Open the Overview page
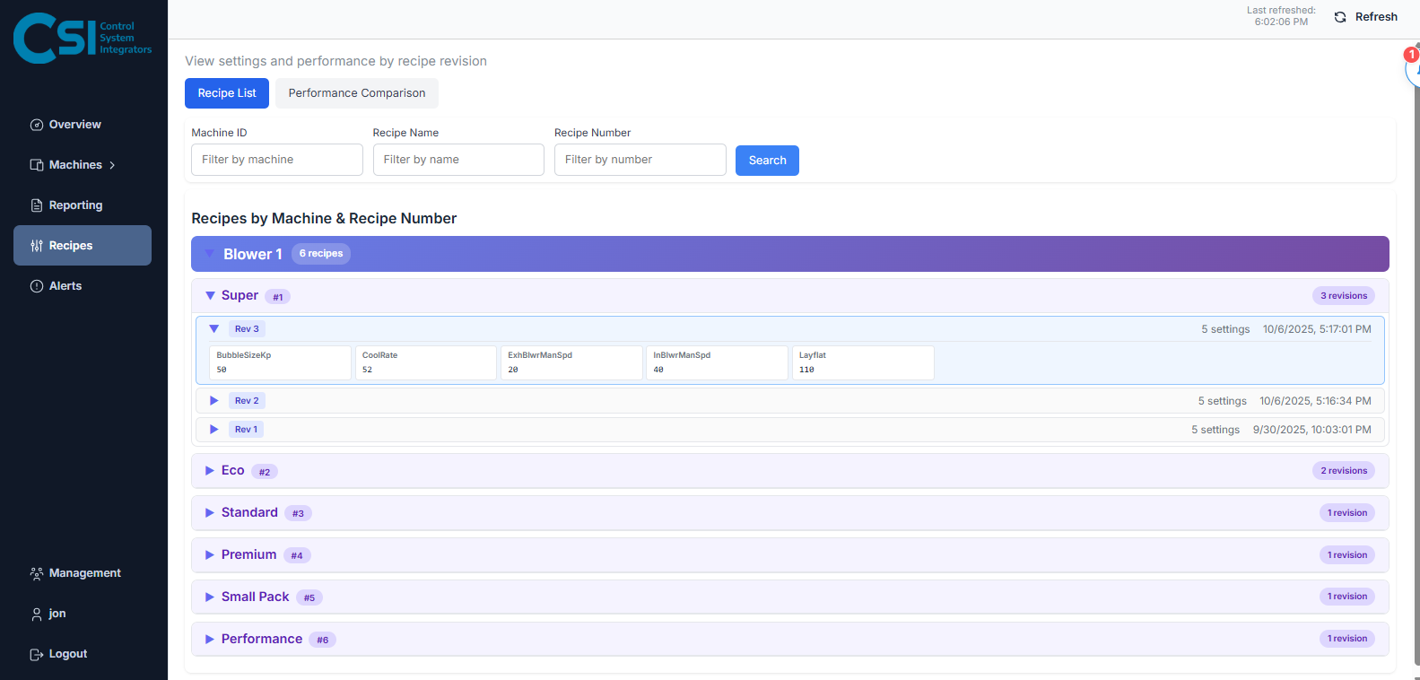This screenshot has height=680, width=1420. coord(83,125)
